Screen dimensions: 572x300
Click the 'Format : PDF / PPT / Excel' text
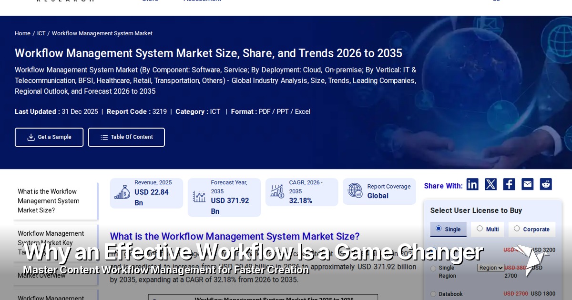(x=271, y=111)
